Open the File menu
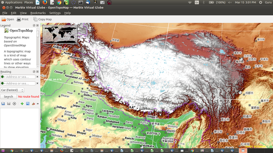 pos(5,13)
